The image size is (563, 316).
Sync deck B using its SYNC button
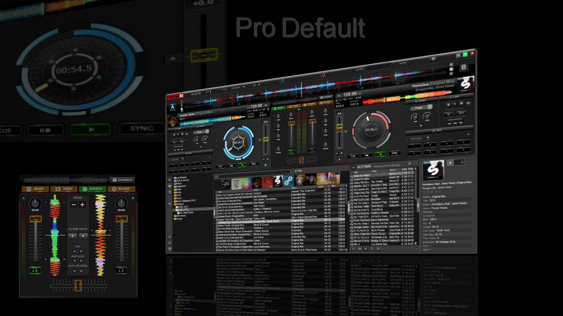tap(394, 153)
